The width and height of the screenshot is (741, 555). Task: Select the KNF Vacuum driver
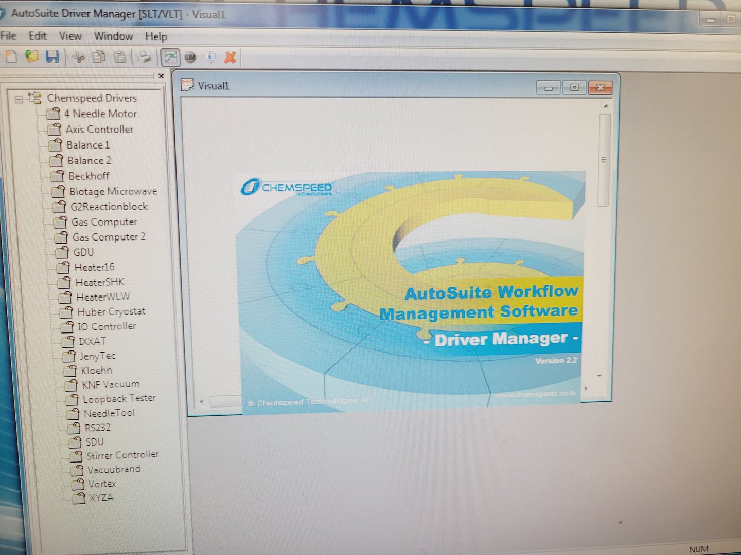111,384
